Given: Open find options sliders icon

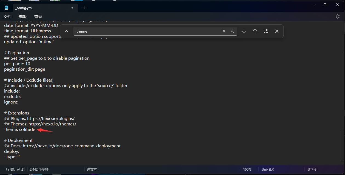Looking at the screenshot, I should 266,31.
